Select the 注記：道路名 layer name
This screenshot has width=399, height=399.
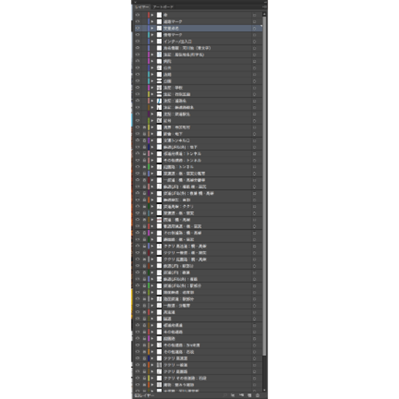coord(175,101)
